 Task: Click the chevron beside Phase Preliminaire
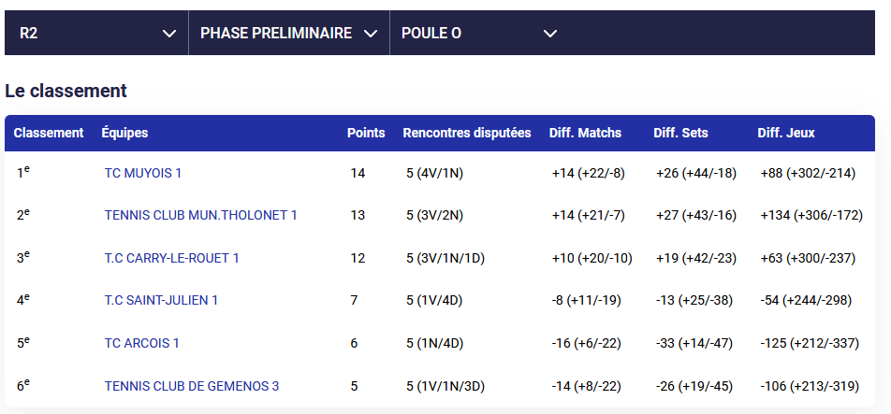(370, 34)
